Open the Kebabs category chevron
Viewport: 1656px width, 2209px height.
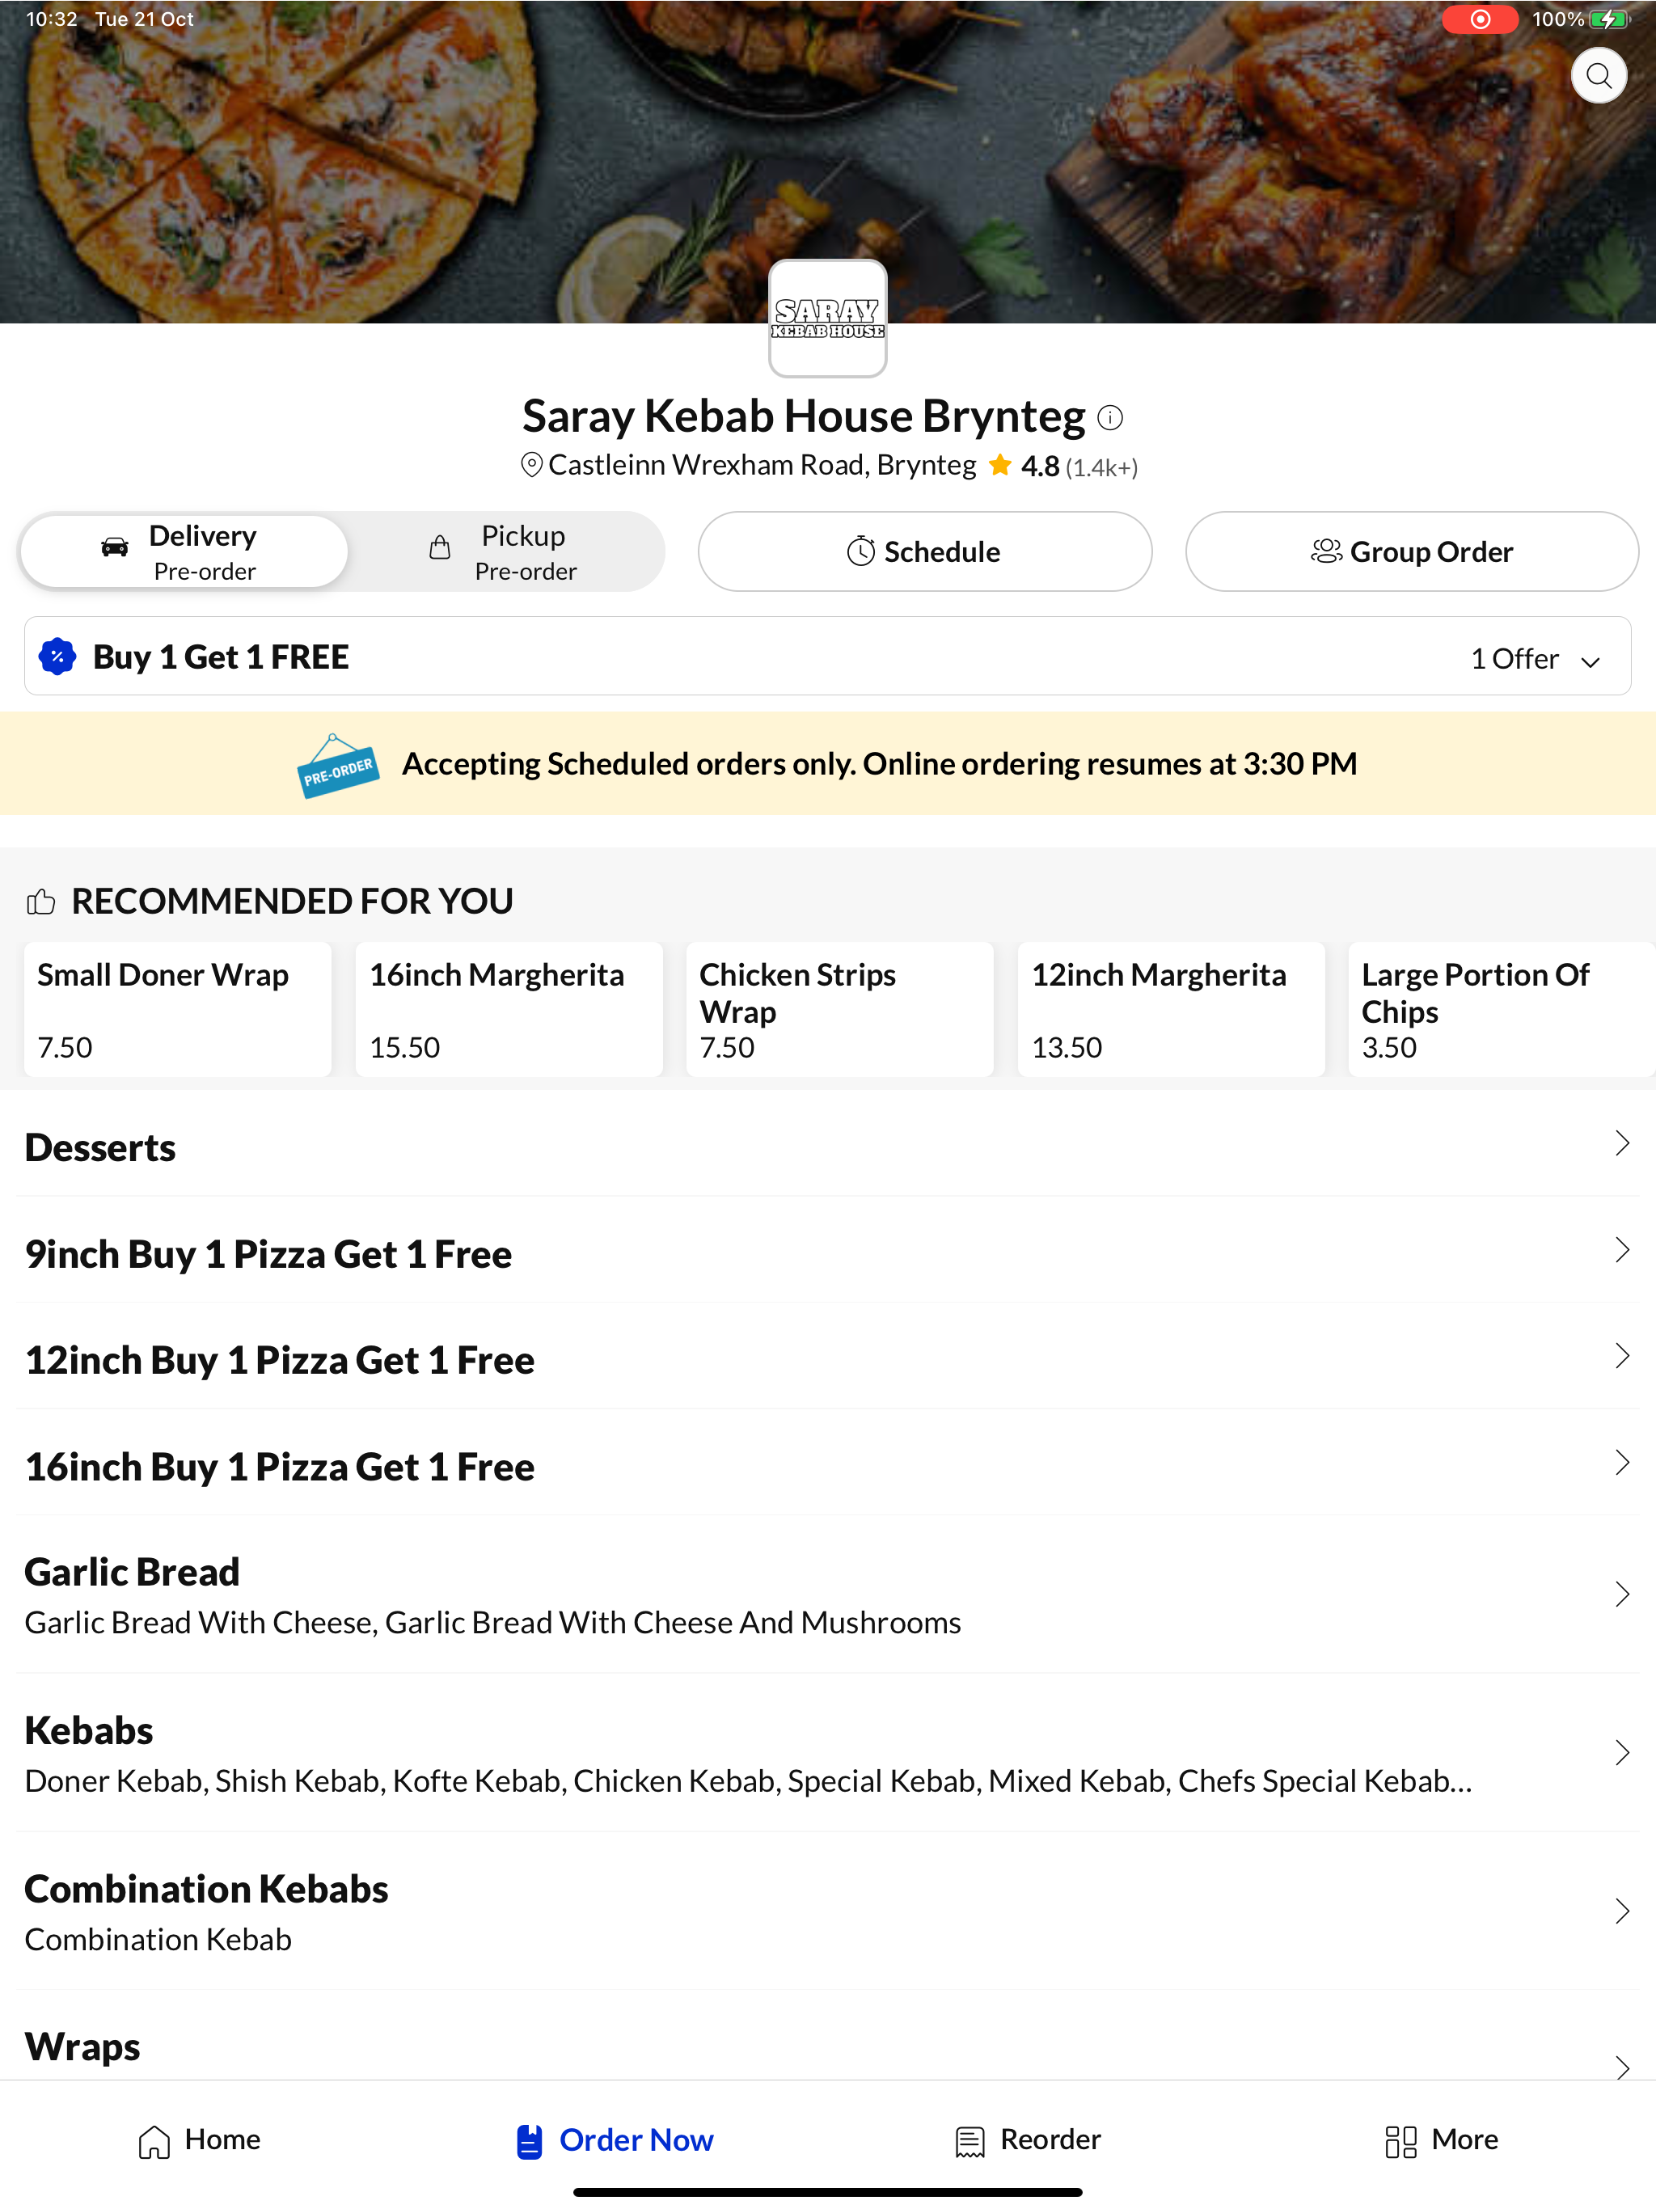[1622, 1753]
